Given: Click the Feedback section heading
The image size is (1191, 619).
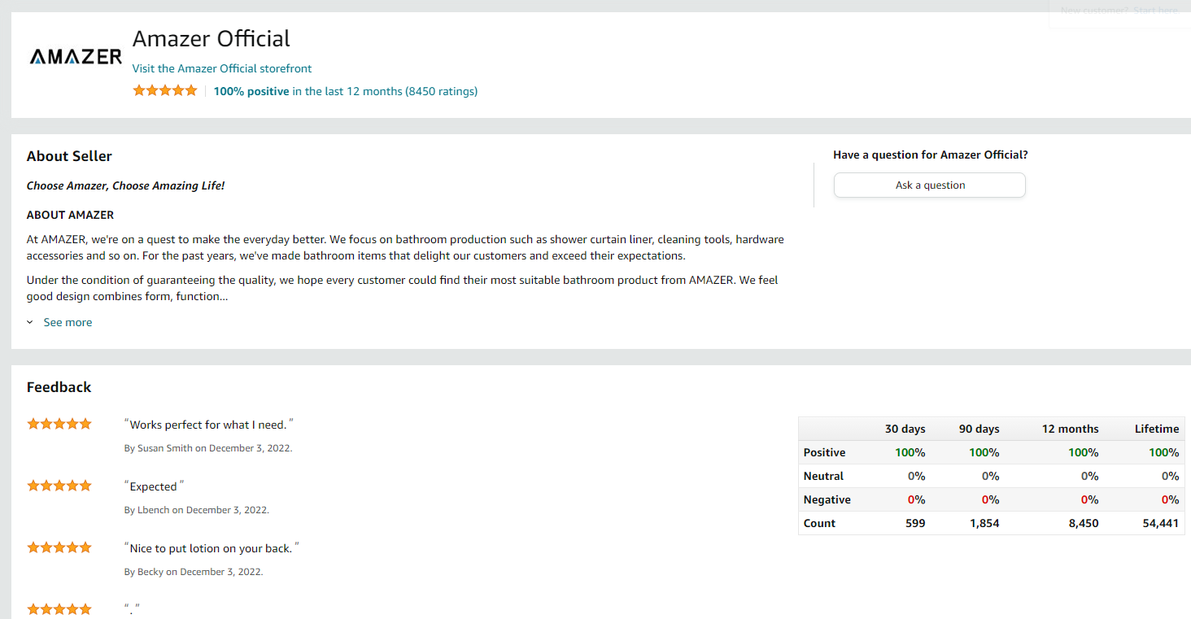Looking at the screenshot, I should tap(59, 387).
